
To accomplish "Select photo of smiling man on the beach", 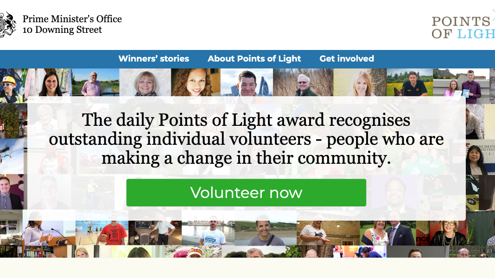I will pos(265,233).
